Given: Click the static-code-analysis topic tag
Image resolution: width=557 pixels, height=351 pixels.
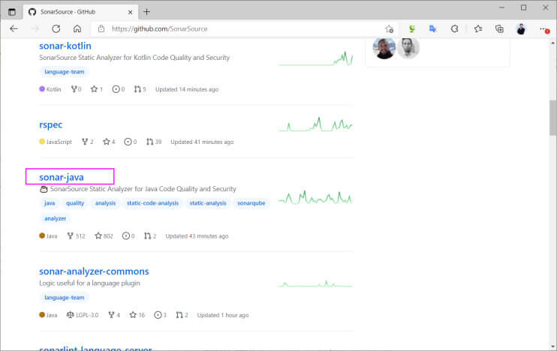Looking at the screenshot, I should click(152, 203).
